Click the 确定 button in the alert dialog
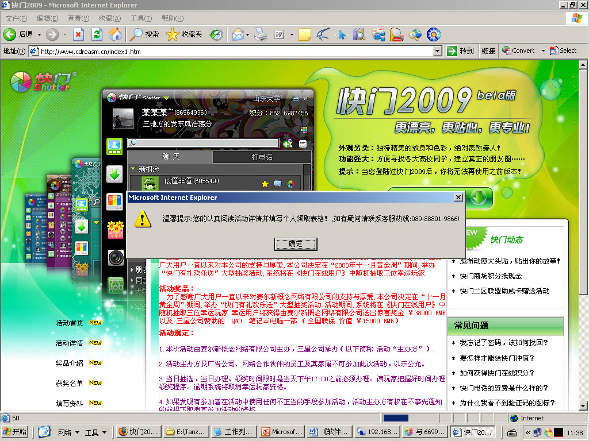Image resolution: width=589 pixels, height=441 pixels. point(295,244)
